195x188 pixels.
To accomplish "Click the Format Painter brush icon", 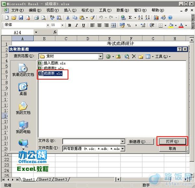I will click(x=92, y=18).
